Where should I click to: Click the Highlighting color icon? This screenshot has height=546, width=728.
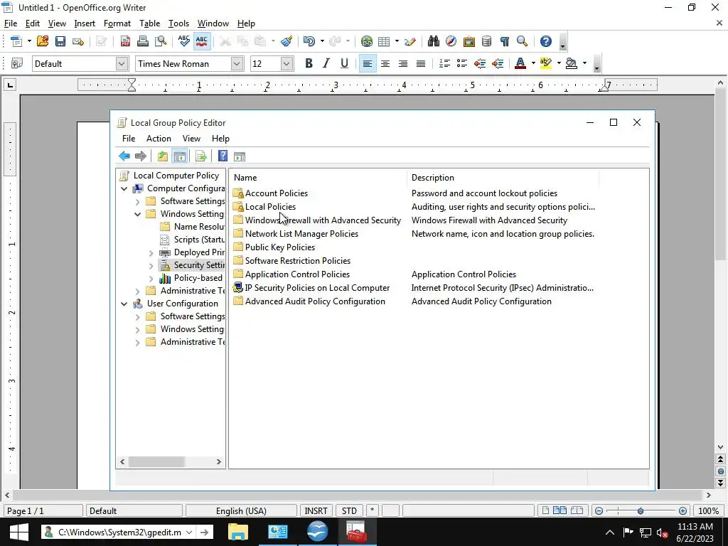coord(546,63)
